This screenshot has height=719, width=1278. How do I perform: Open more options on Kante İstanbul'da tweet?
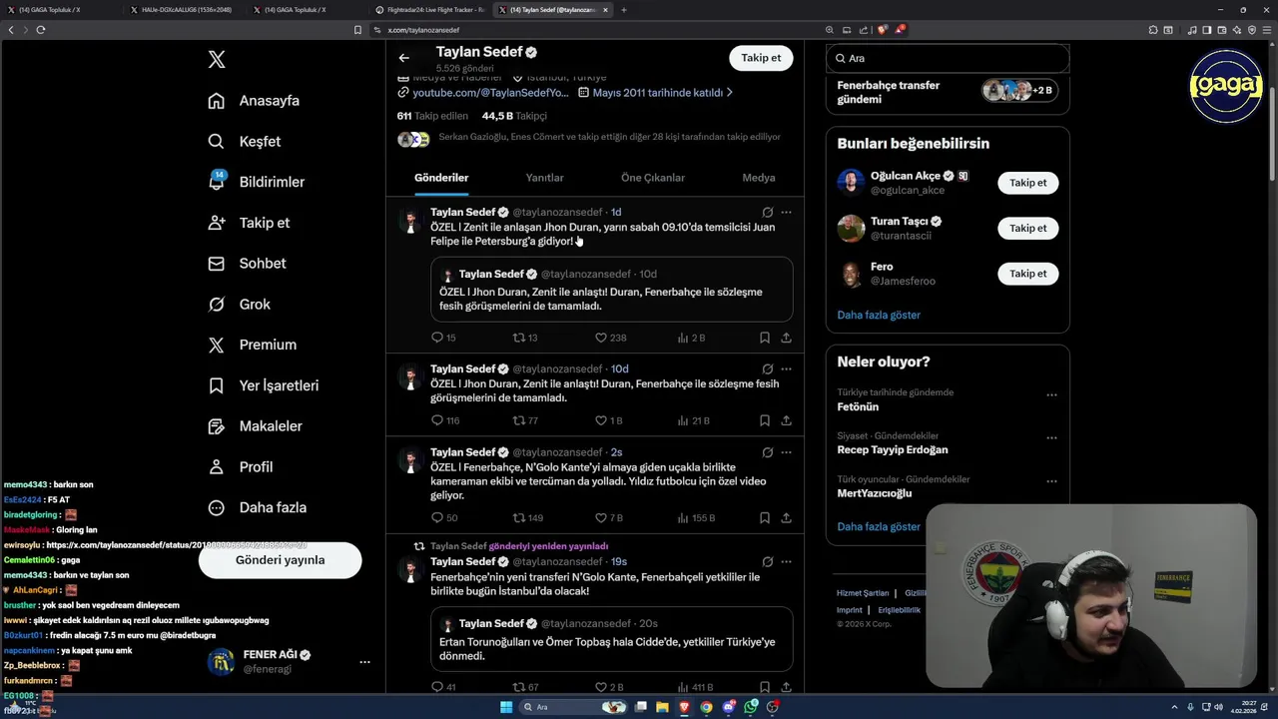tap(787, 562)
